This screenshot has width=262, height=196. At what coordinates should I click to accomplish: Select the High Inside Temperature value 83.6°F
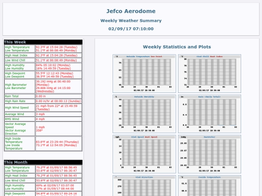tap(57, 142)
